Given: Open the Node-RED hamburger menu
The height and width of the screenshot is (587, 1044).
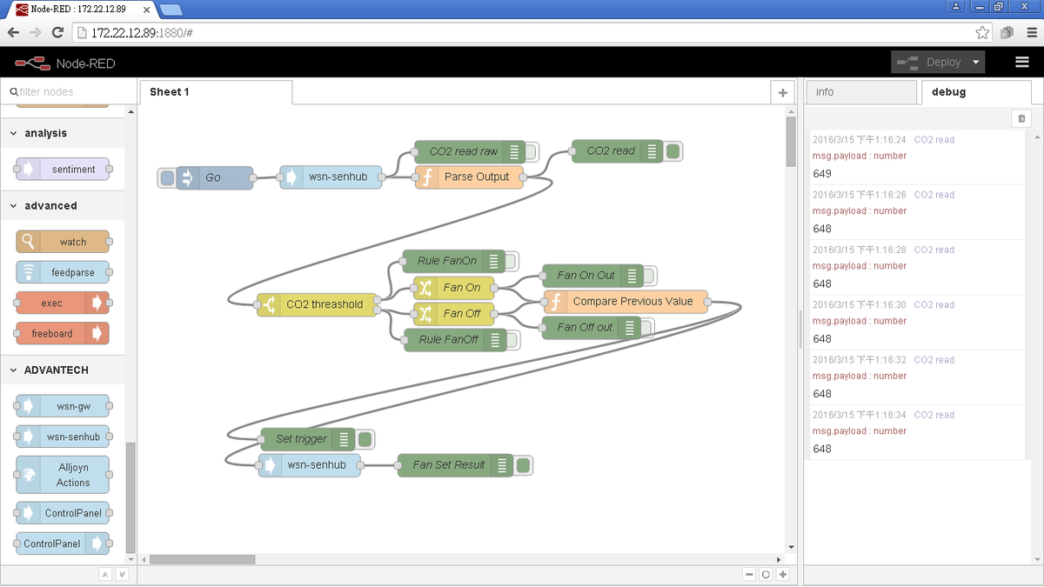Looking at the screenshot, I should (1021, 63).
